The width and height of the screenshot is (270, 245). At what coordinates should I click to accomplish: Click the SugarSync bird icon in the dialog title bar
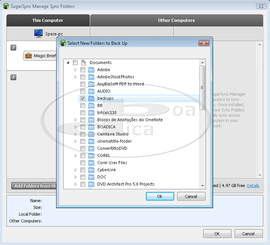[x=63, y=43]
